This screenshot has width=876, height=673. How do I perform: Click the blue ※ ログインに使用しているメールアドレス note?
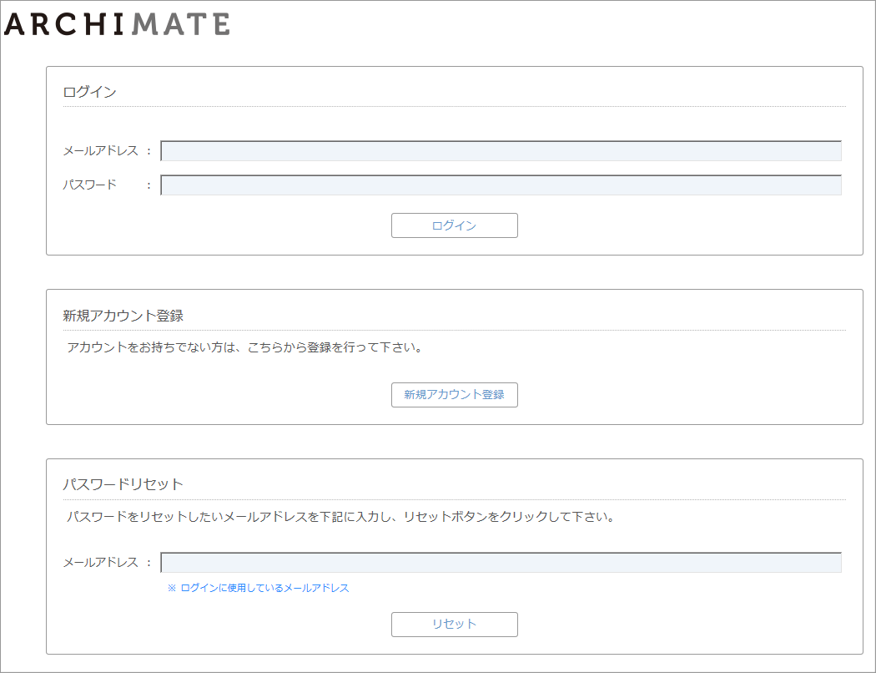pyautogui.click(x=259, y=588)
